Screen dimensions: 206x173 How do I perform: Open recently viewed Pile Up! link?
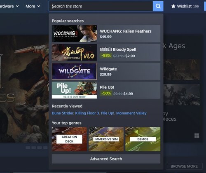pos(108,113)
